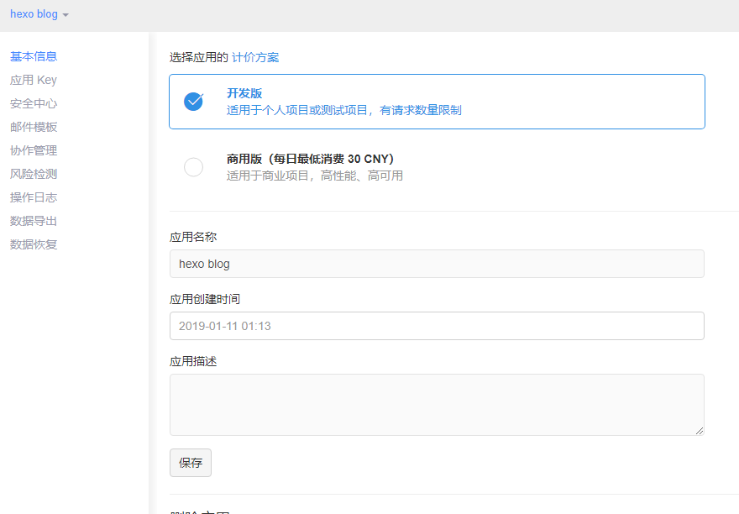
Task: Select 邮件模板 in the sidebar
Action: [x=34, y=128]
